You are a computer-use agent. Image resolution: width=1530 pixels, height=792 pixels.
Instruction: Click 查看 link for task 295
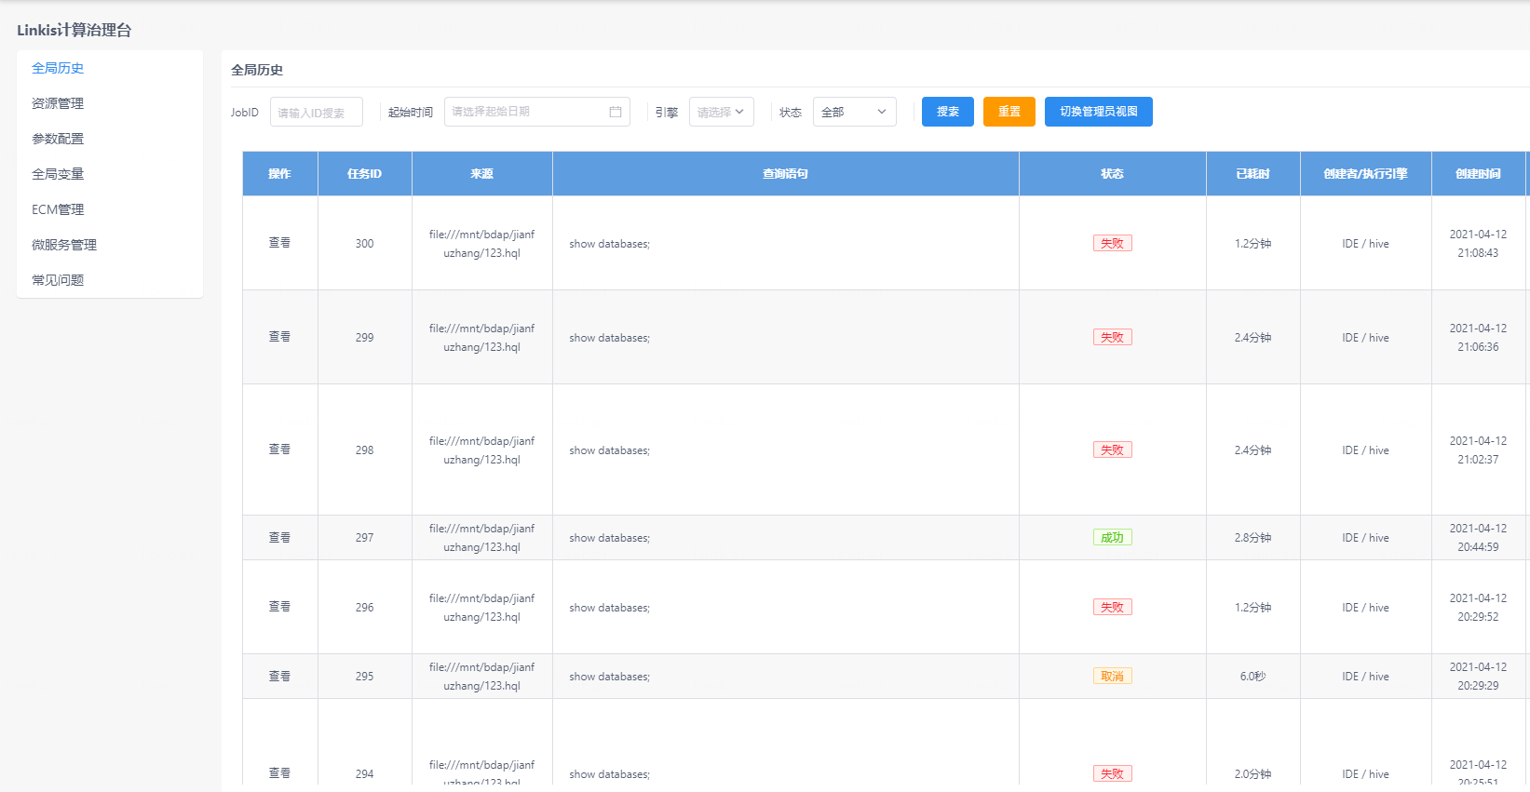[279, 677]
